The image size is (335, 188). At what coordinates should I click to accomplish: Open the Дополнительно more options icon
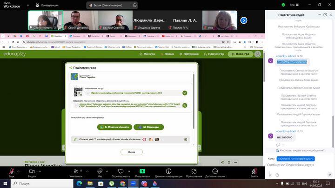pos(215,171)
